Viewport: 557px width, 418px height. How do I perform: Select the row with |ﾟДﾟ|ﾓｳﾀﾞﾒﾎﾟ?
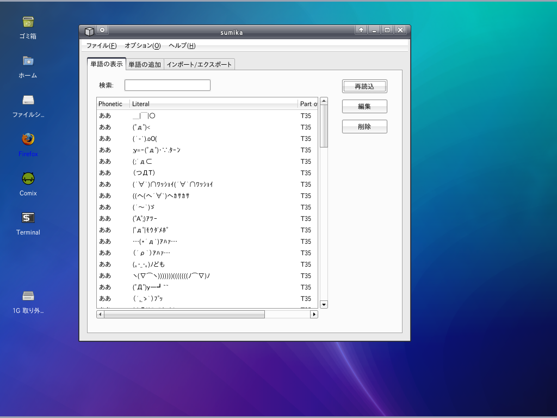[x=207, y=230]
